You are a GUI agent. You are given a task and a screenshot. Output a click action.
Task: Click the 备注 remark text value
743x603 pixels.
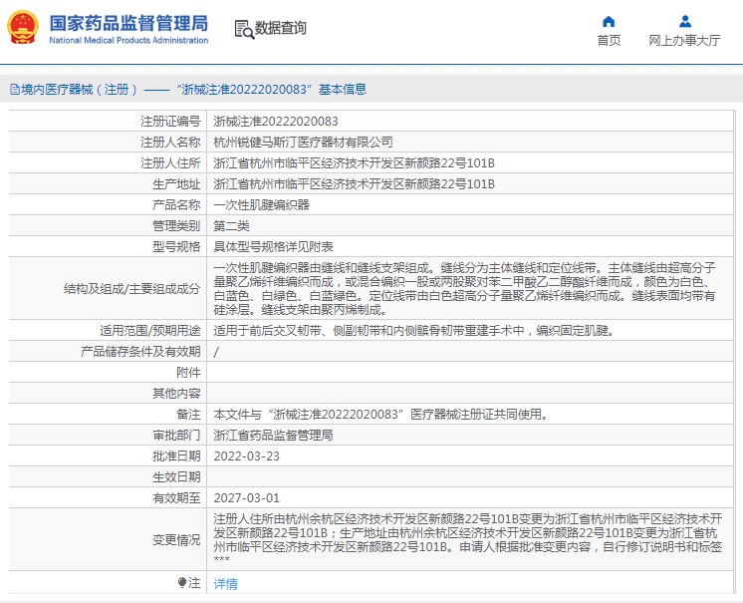click(x=381, y=415)
